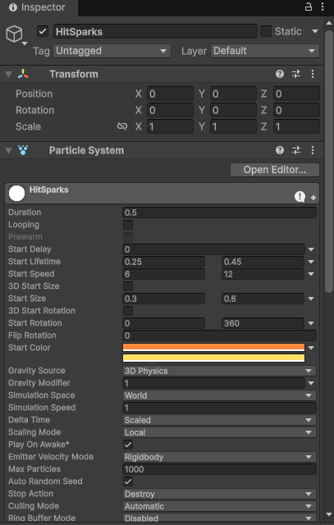Open Gravity Modifier curve mode arrow

311,383
